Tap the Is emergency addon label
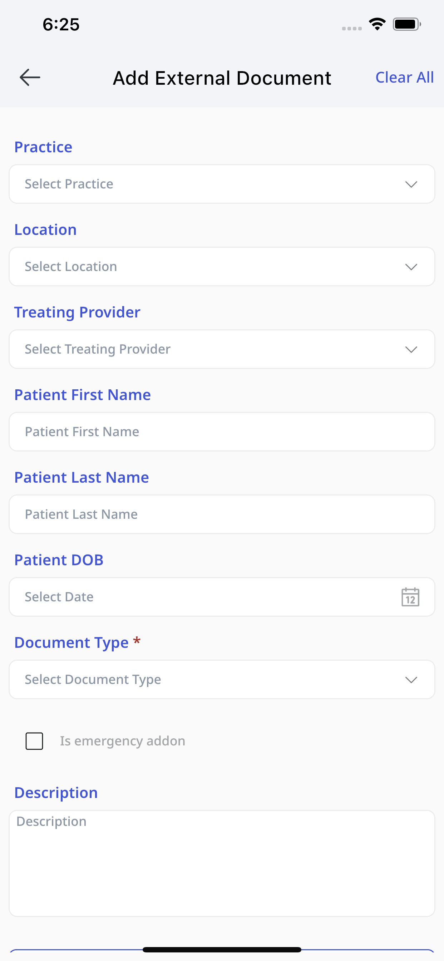Viewport: 444px width, 961px height. point(123,741)
